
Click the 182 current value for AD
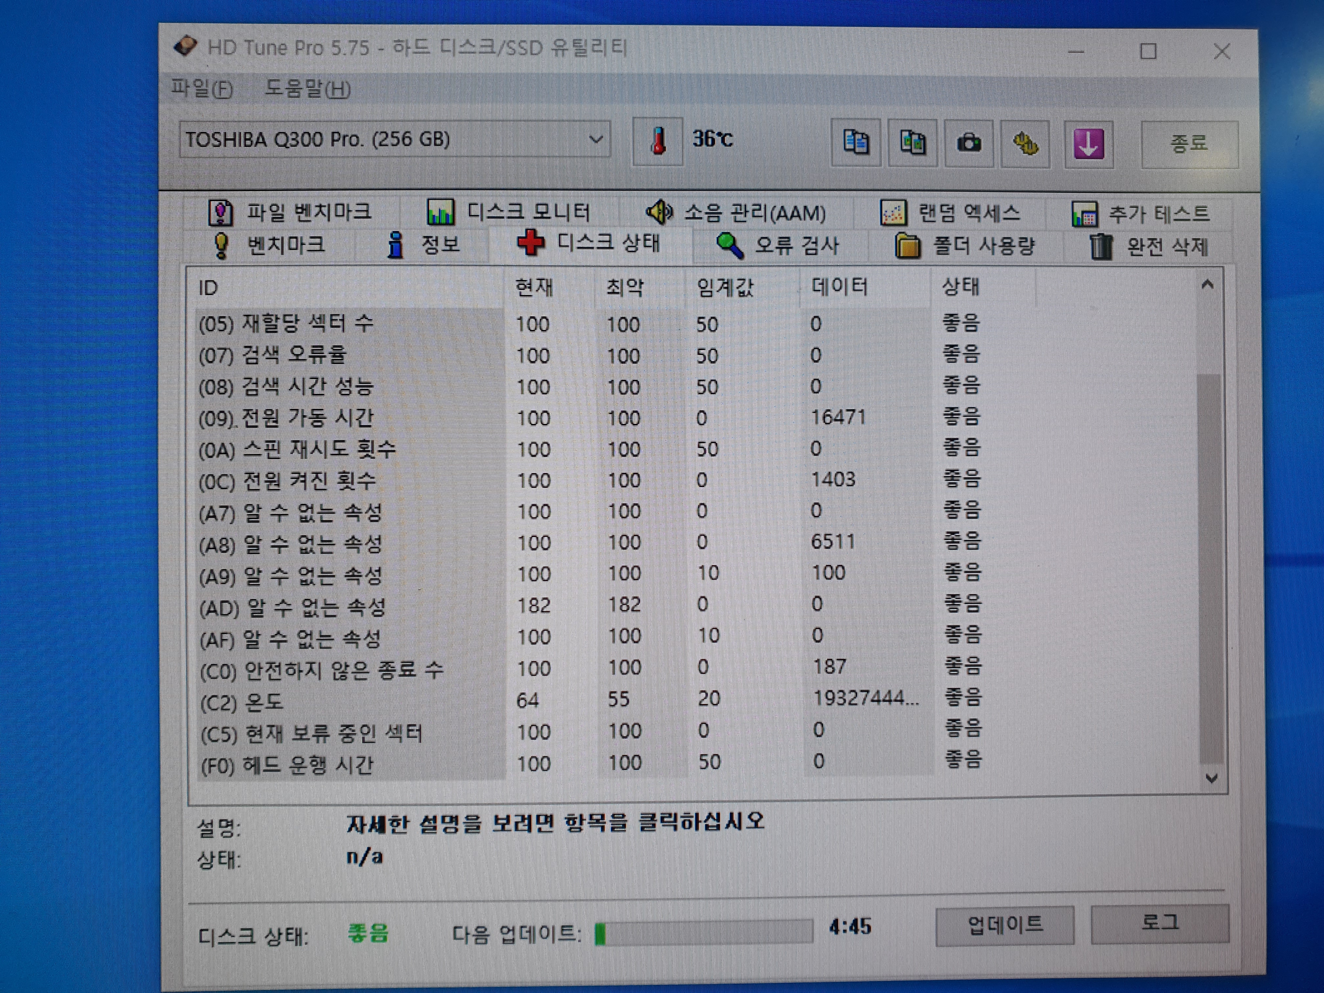coord(534,605)
